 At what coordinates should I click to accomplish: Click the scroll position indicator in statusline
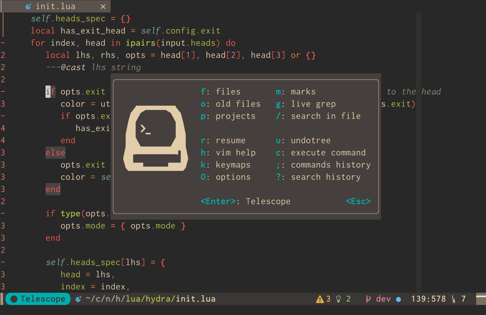[x=481, y=299]
